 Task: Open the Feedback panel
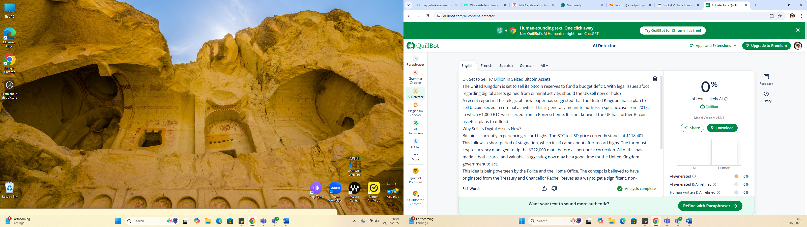tap(766, 80)
